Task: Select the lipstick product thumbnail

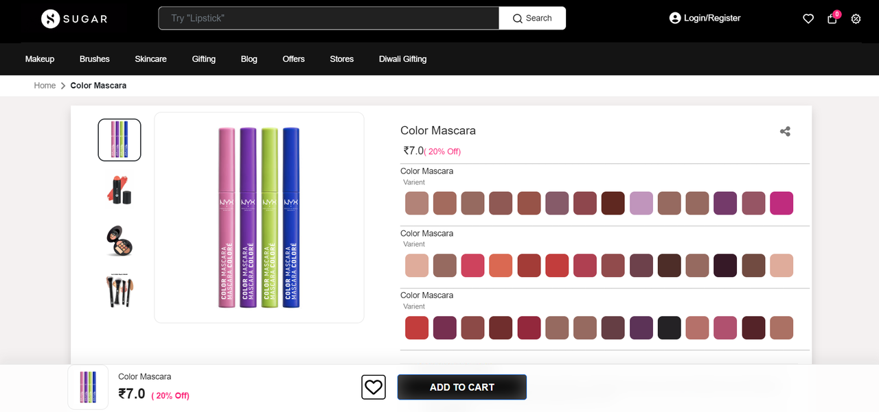Action: (119, 189)
